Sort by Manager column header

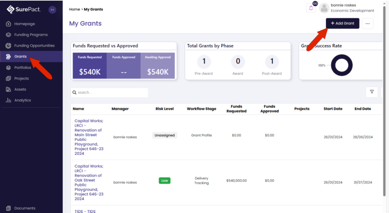(120, 109)
